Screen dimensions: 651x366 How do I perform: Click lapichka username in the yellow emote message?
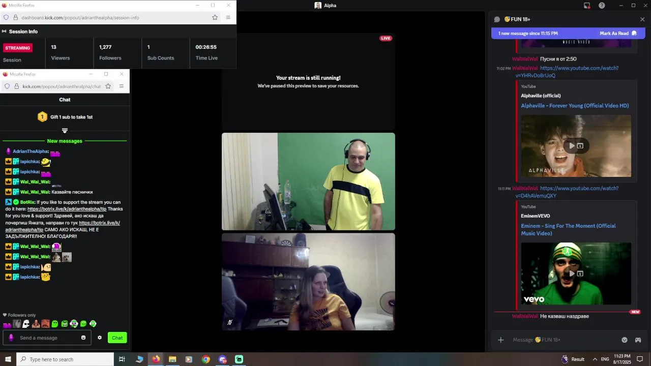click(x=29, y=162)
